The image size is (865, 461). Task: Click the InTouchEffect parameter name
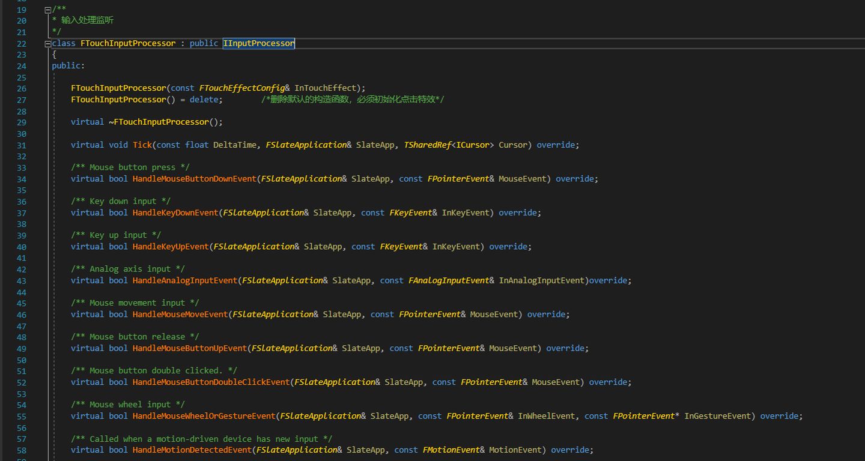click(x=325, y=88)
